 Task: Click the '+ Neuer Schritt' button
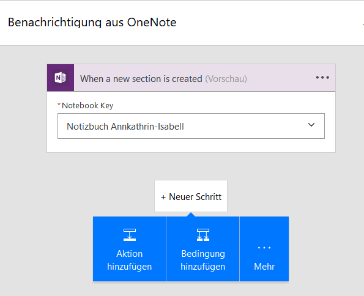pyautogui.click(x=191, y=196)
